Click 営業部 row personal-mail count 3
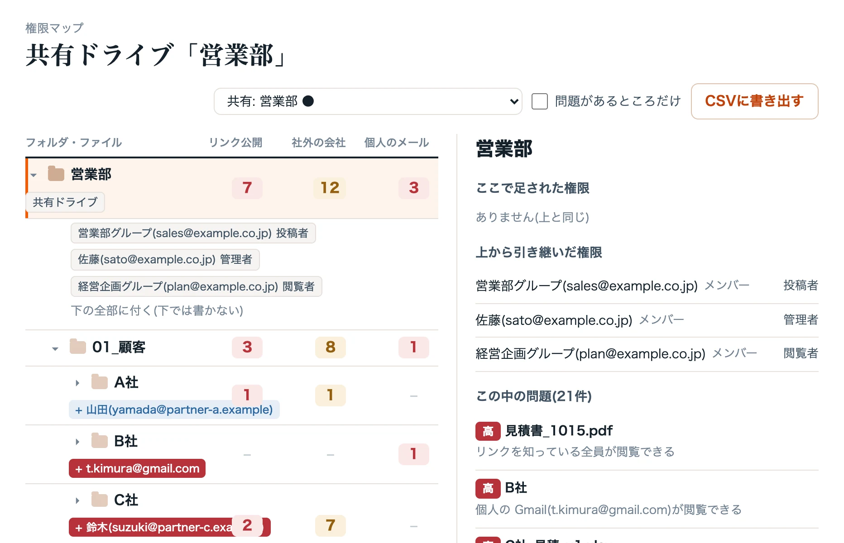 pos(414,188)
